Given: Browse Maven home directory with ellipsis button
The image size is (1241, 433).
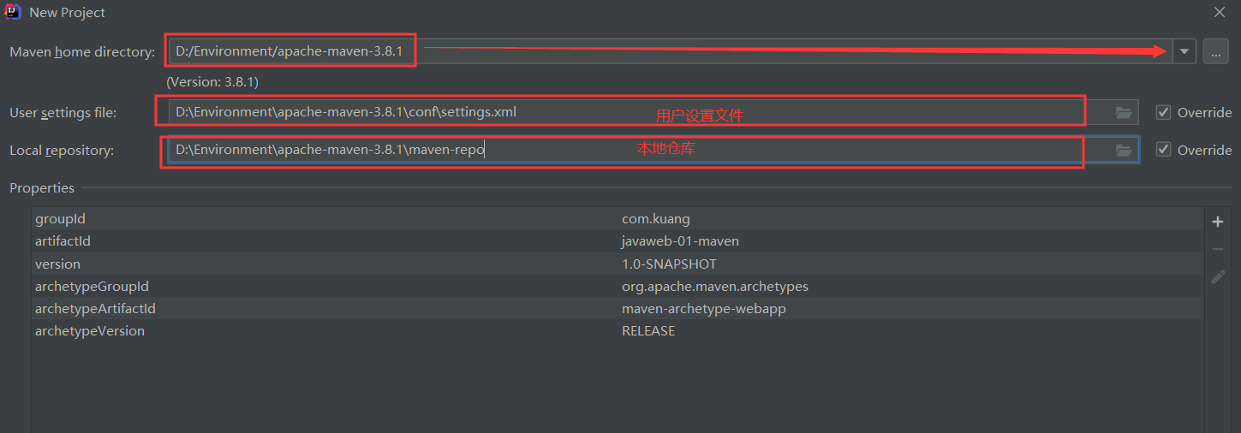Looking at the screenshot, I should pyautogui.click(x=1215, y=51).
